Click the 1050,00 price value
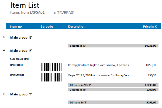Image resolution: width=162 pixels, height=108 pixels. 151,65
